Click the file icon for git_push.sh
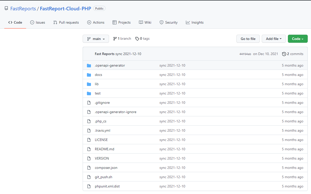 point(89,177)
